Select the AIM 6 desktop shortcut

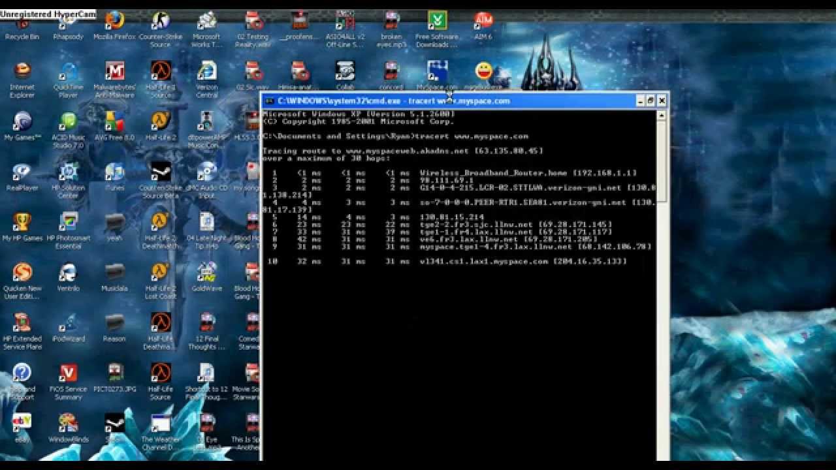point(483,24)
